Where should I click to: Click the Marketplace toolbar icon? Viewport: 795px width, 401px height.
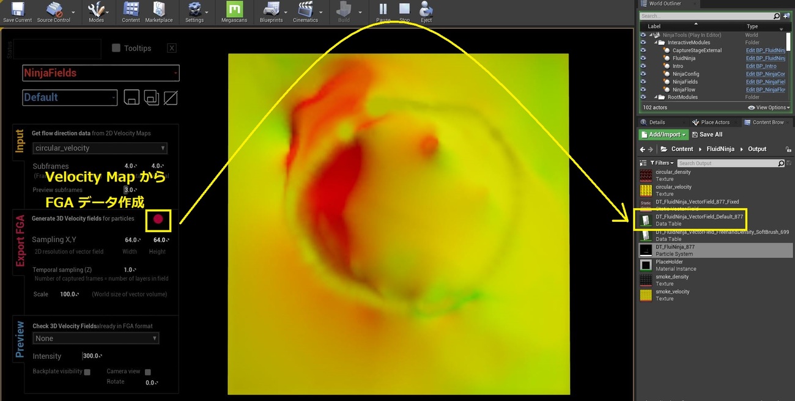159,12
